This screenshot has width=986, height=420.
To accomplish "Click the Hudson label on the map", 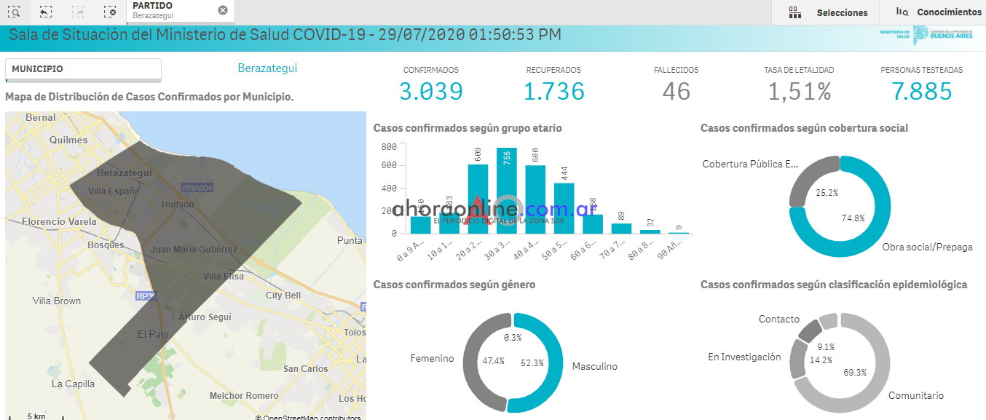I will [x=178, y=205].
